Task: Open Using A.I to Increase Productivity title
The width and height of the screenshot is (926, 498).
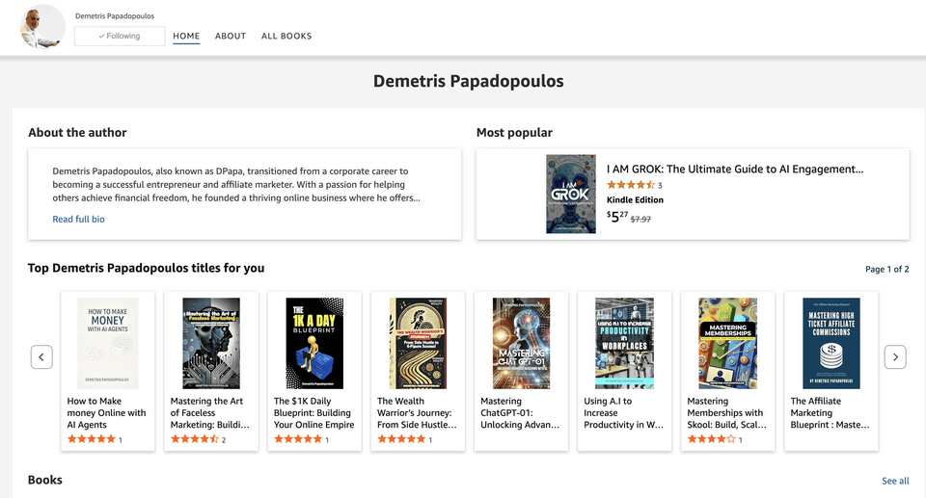Action: pyautogui.click(x=624, y=412)
